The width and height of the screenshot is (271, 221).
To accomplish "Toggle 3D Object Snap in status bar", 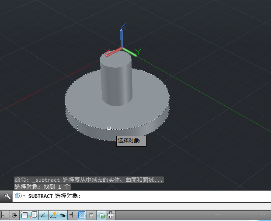I will coord(34,215).
